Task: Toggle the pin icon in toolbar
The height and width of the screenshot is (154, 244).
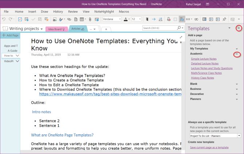Action: point(224,19)
